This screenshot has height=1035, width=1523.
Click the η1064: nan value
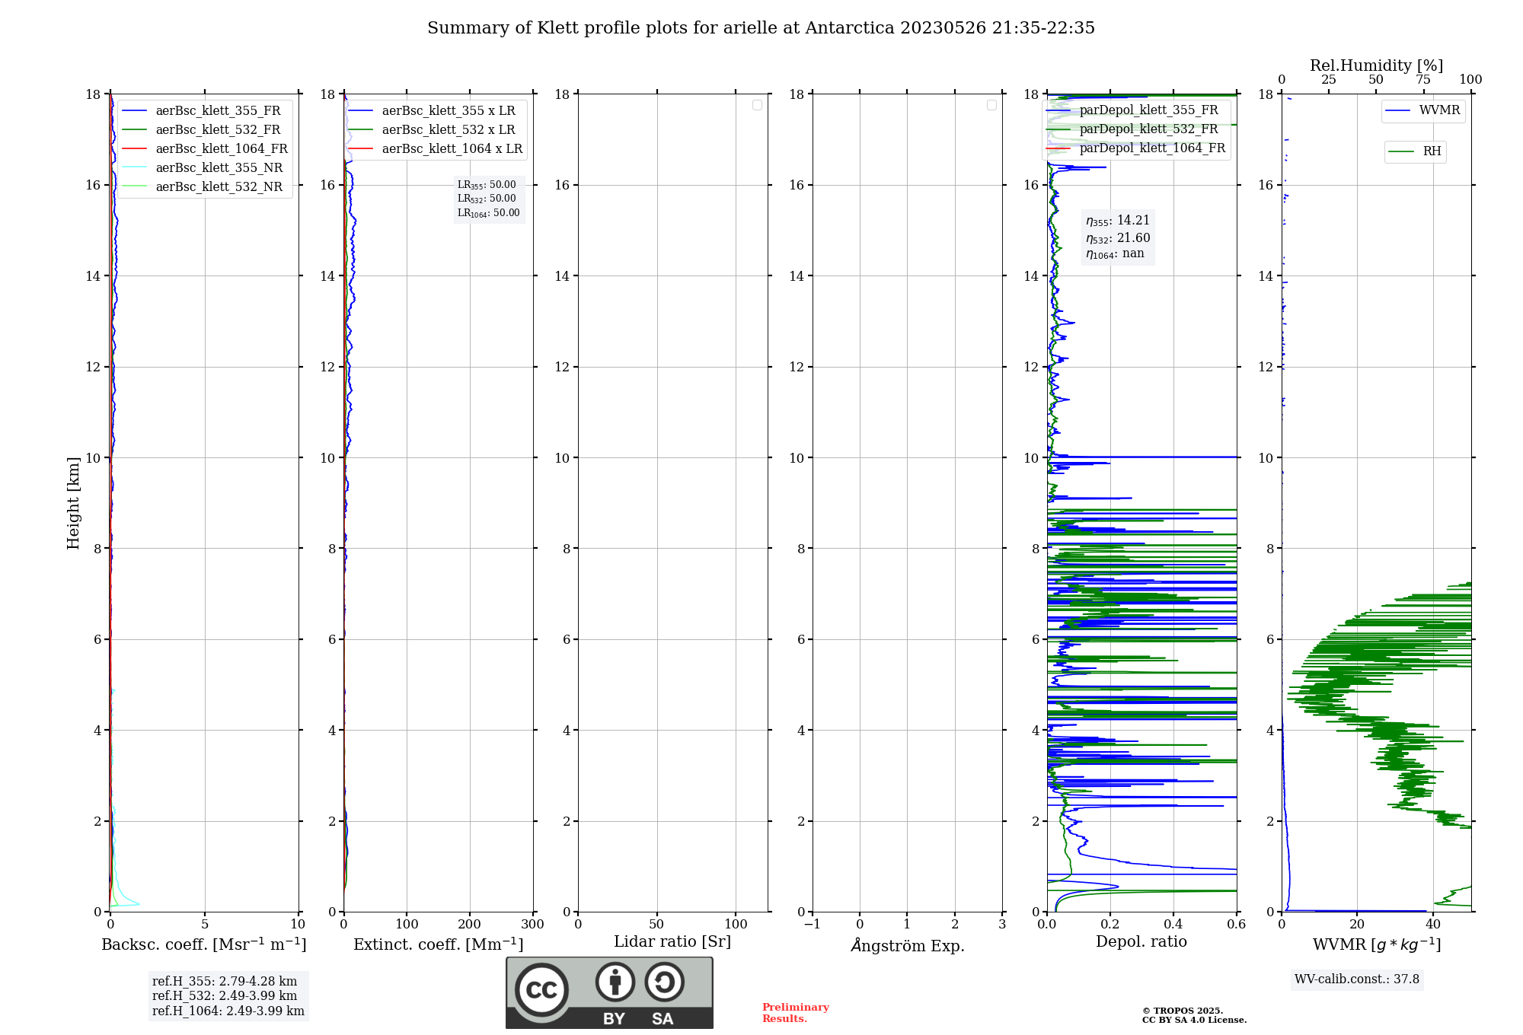[1115, 254]
